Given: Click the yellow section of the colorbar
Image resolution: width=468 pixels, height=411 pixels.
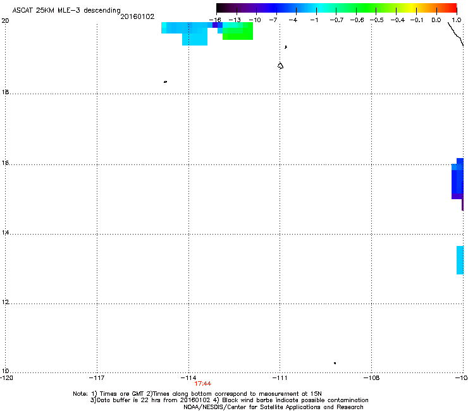Looking at the screenshot, I should coord(413,8).
